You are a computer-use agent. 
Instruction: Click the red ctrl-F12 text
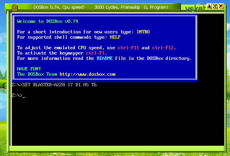click(x=163, y=48)
